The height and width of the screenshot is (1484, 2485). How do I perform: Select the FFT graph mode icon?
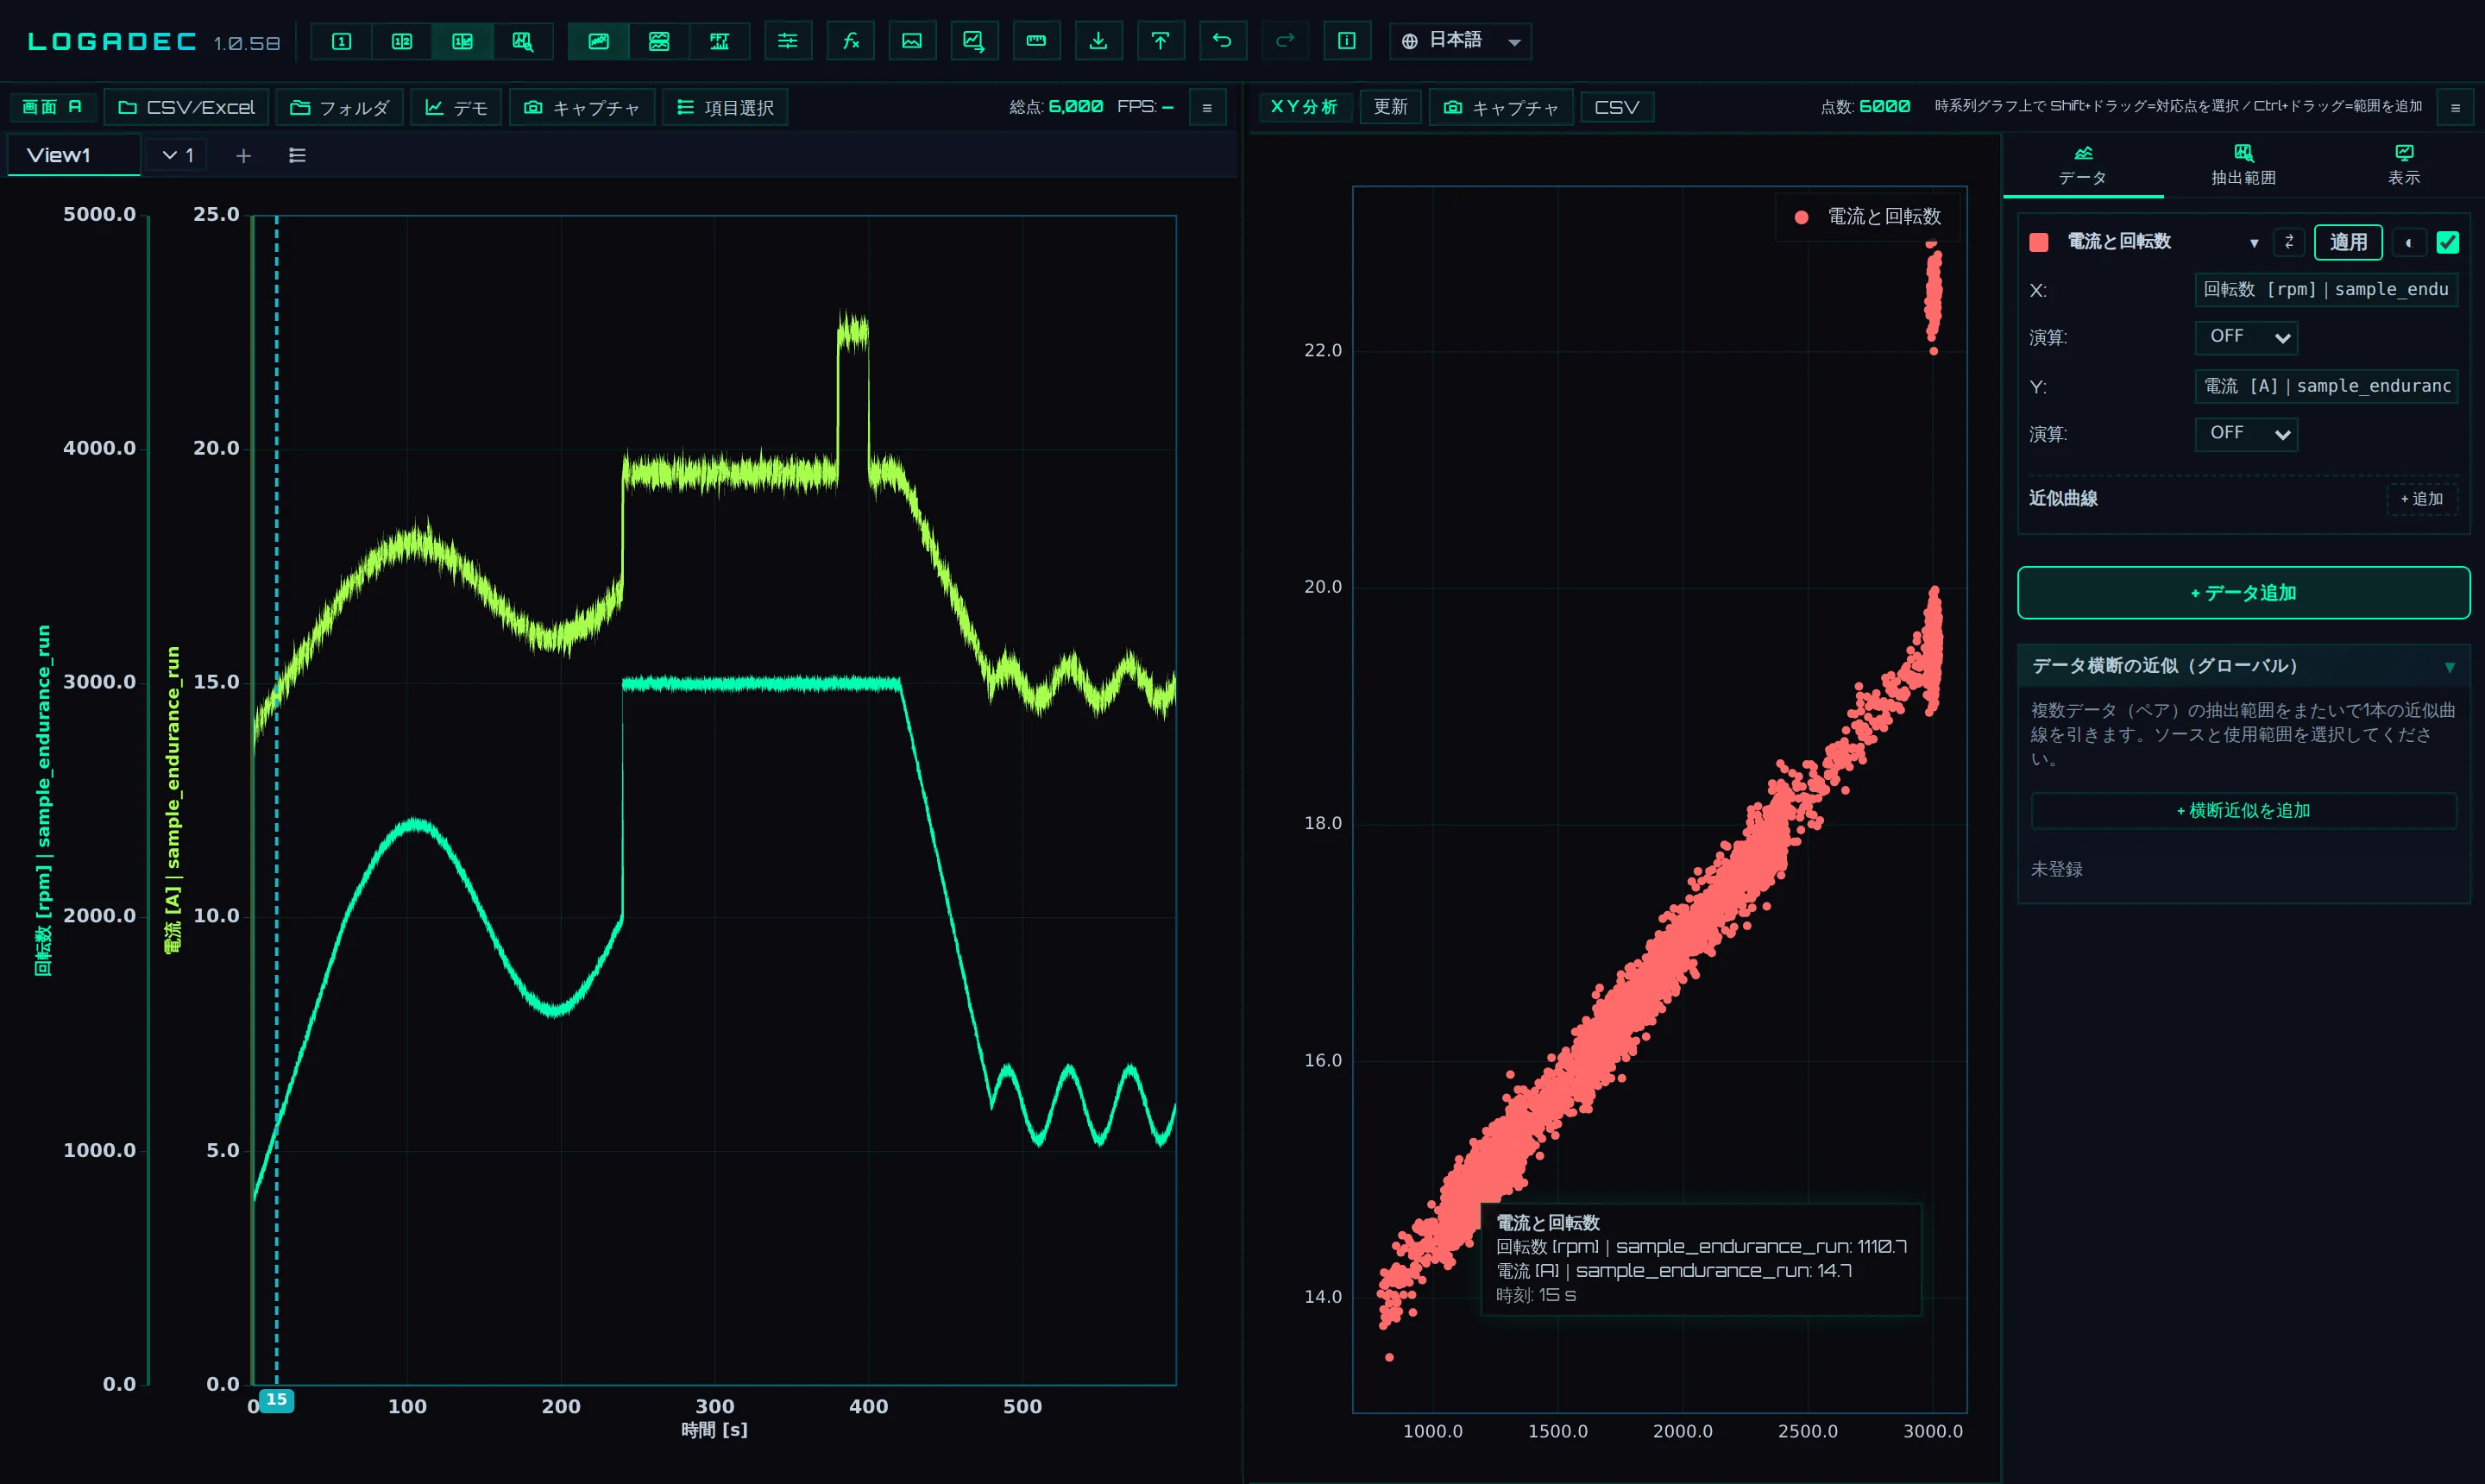[x=719, y=41]
